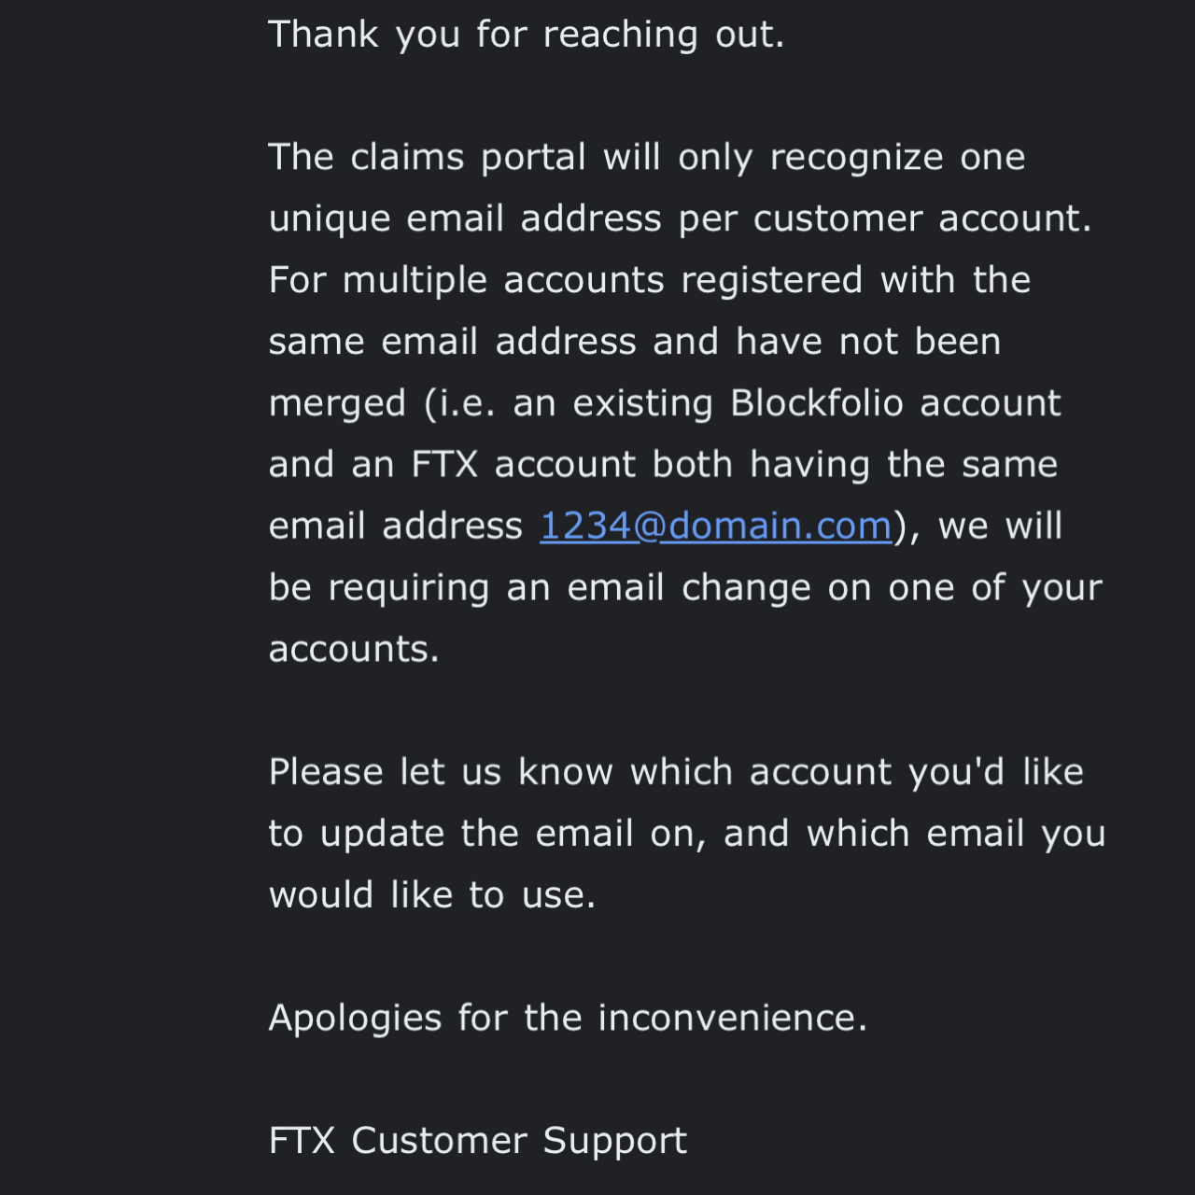Image resolution: width=1195 pixels, height=1195 pixels.
Task: Click the 'Thank you for reaching out.' line
Action: (527, 35)
